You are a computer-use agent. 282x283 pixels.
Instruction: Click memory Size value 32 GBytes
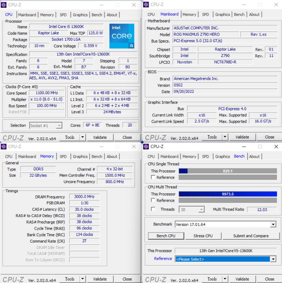click(x=38, y=175)
